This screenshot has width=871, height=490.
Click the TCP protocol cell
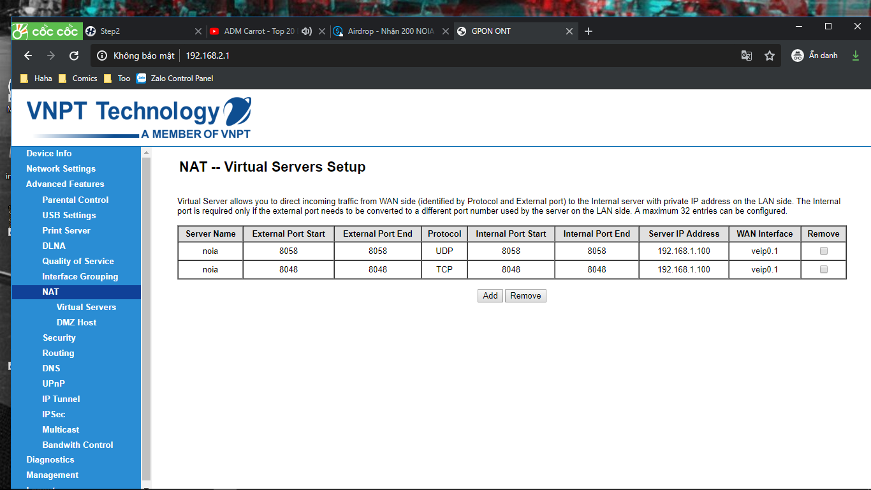click(444, 269)
